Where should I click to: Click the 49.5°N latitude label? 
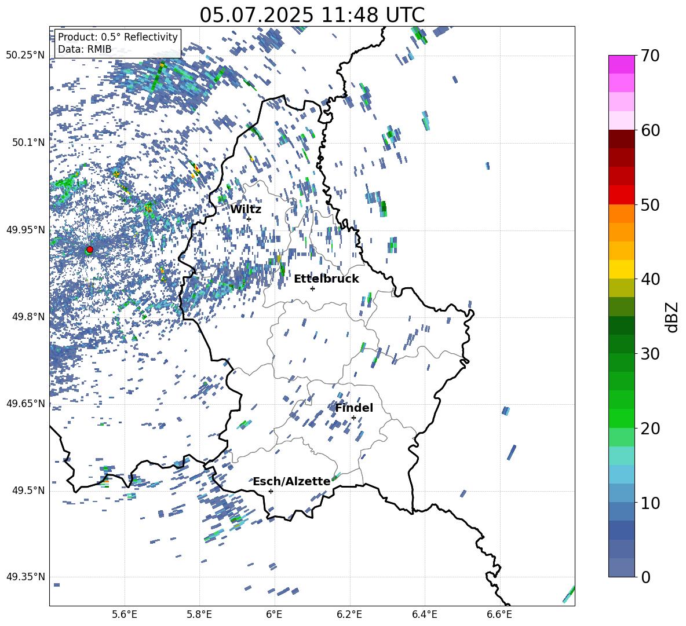point(29,490)
